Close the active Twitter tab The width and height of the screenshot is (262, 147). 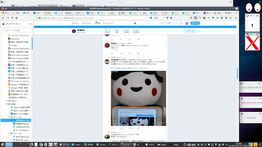click(x=62, y=13)
